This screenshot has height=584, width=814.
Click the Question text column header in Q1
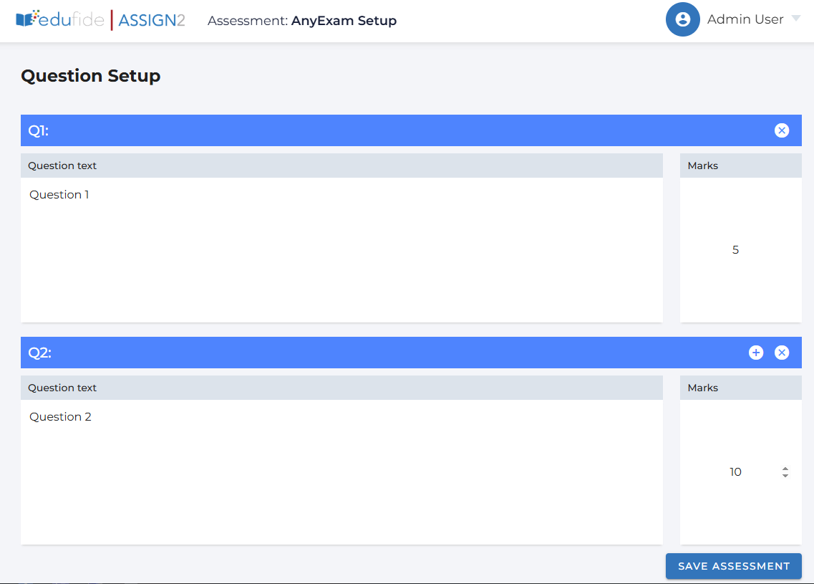62,166
